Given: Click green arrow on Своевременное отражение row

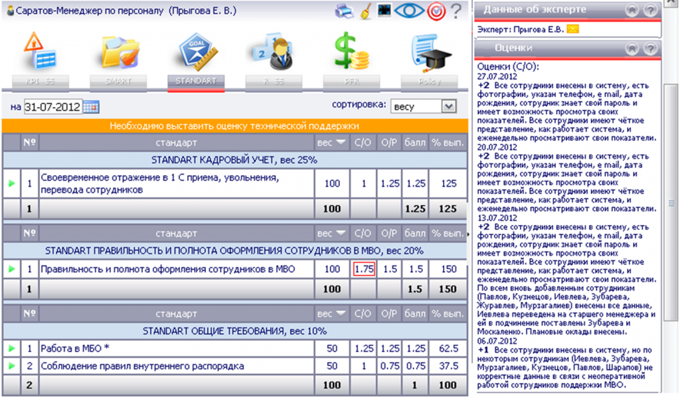Looking at the screenshot, I should [12, 183].
